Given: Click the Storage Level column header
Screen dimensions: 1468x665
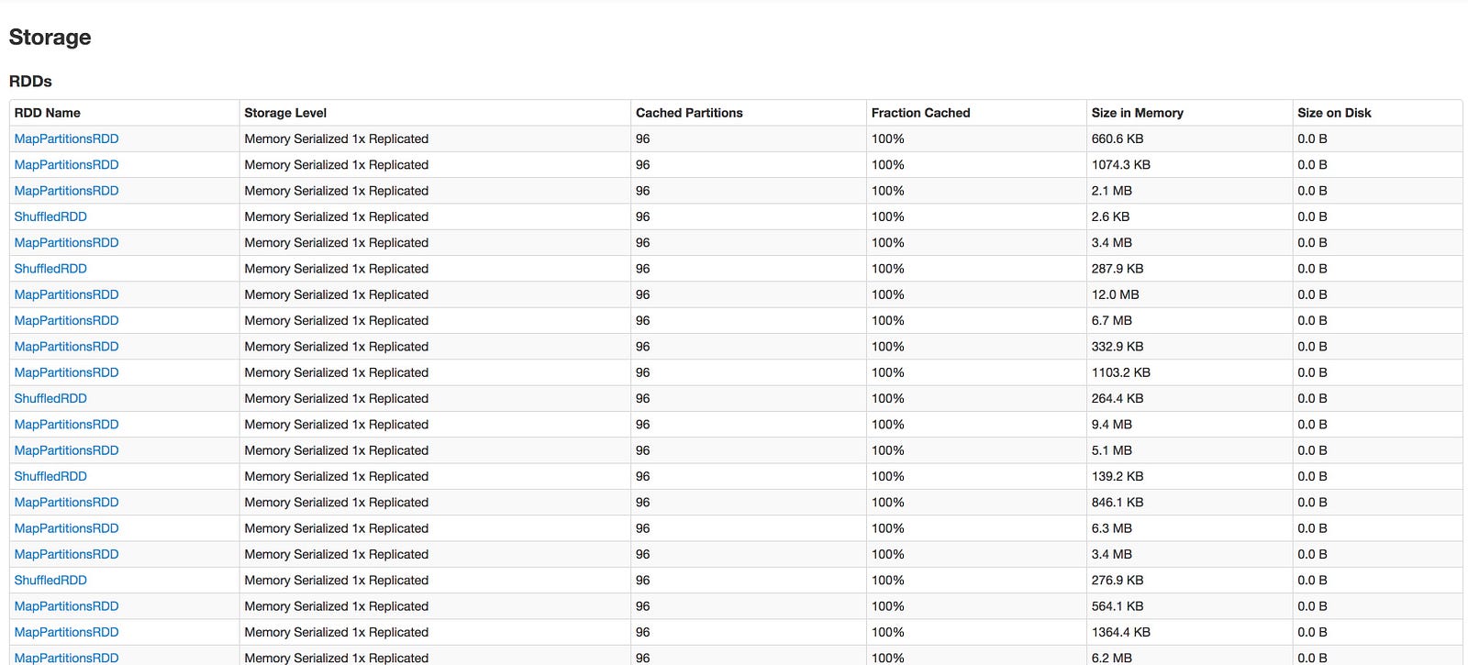Looking at the screenshot, I should (x=285, y=113).
